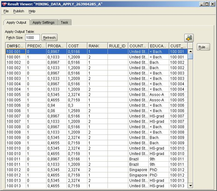
Task: Switch to the Task tab
Action: (64, 22)
